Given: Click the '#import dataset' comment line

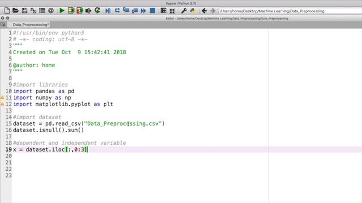Looking at the screenshot, I should [x=37, y=117].
